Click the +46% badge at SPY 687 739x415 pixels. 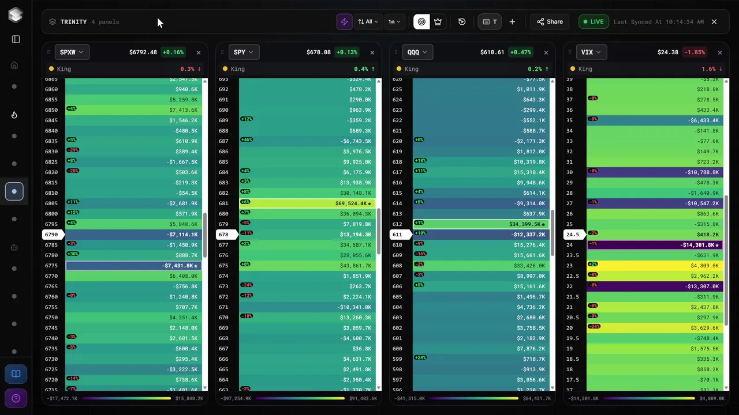(247, 139)
